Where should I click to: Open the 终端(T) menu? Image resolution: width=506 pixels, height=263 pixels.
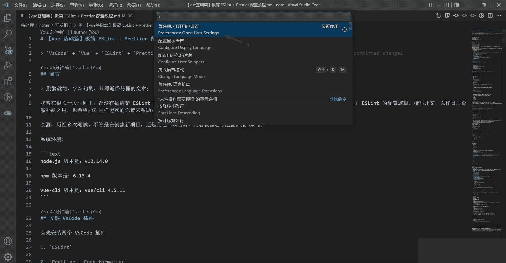[134, 5]
